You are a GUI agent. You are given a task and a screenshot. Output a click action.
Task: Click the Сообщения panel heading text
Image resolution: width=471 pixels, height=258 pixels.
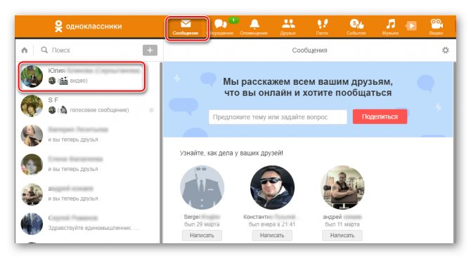coord(310,50)
